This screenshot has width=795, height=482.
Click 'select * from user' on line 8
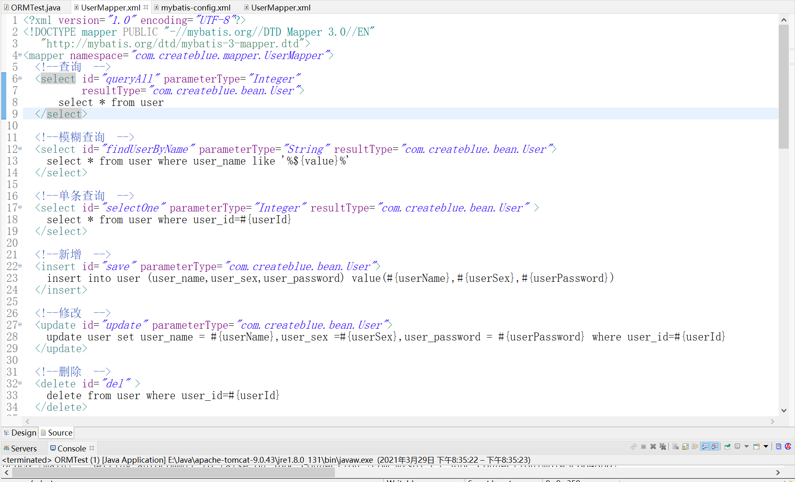point(111,102)
